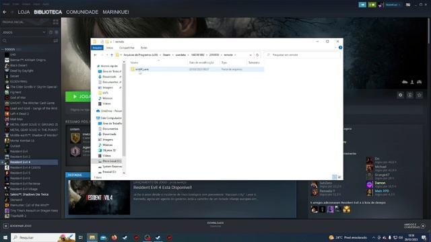
Task: Open the Exibir ribbon tab in Explorer
Action: (x=144, y=48)
